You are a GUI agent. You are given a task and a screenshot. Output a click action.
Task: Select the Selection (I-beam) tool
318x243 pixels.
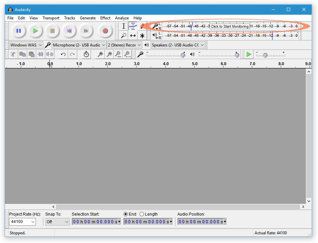tap(123, 26)
